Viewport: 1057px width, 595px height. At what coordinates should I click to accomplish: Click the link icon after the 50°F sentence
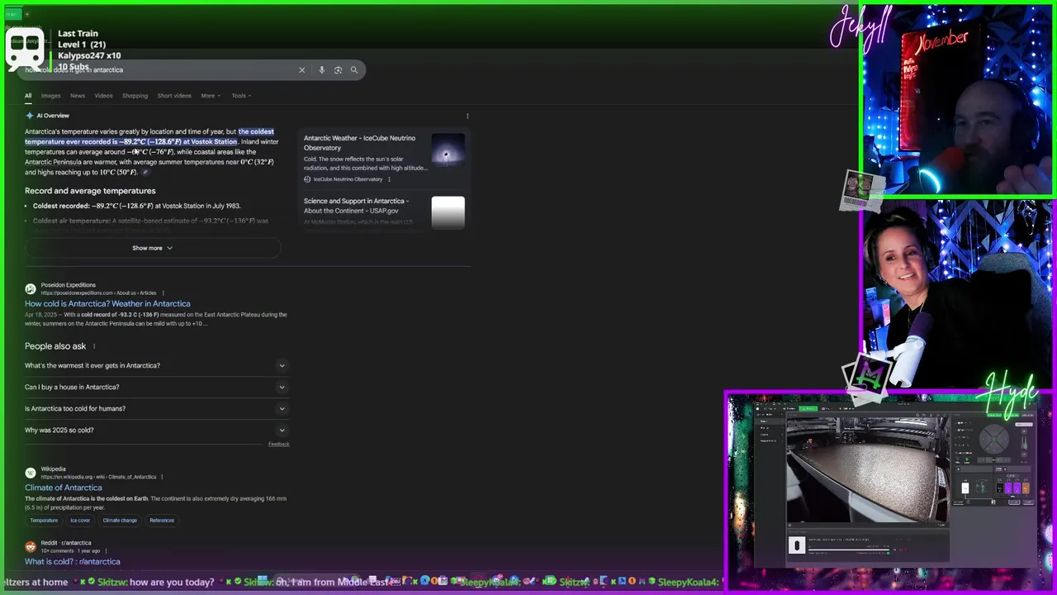[145, 172]
